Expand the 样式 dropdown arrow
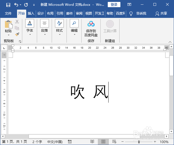This screenshot has height=145, width=174. (x=60, y=35)
